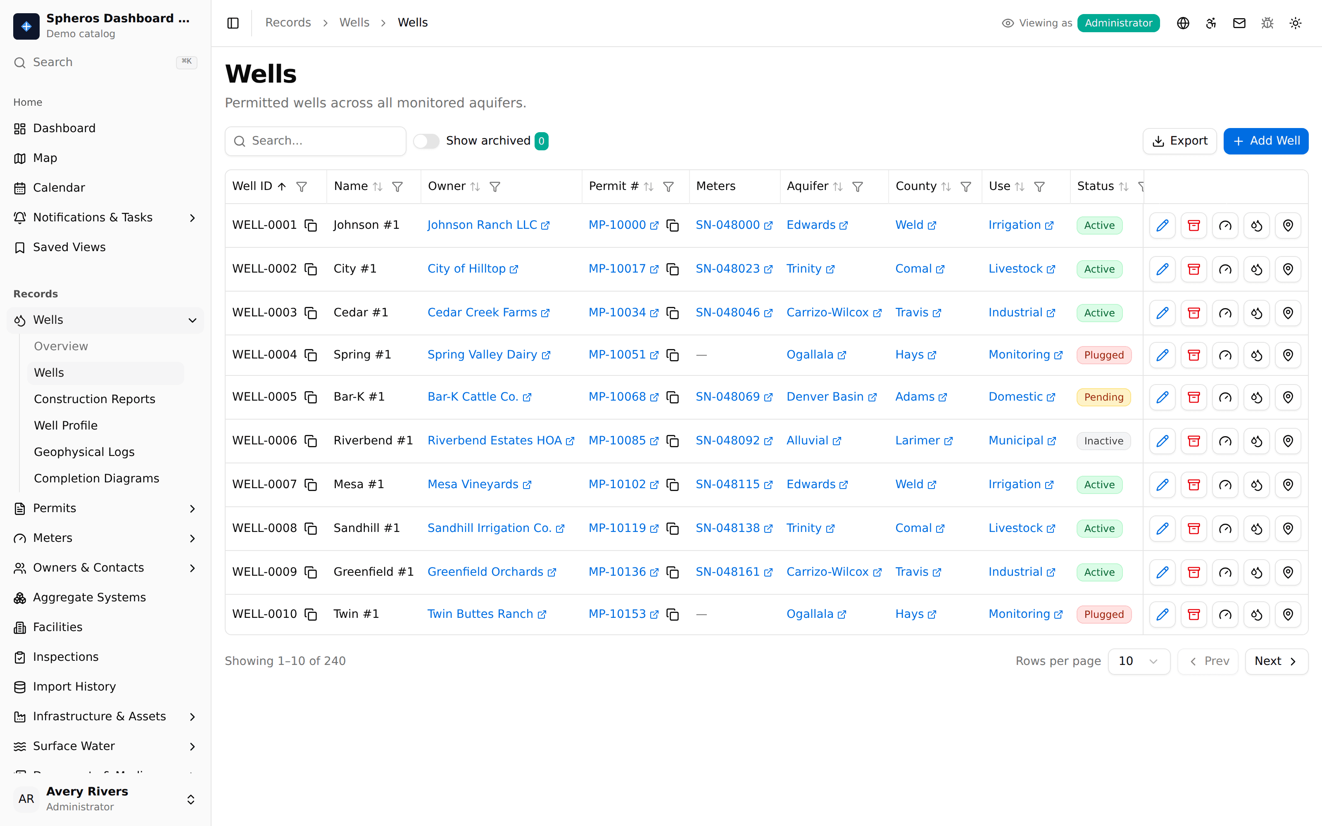Filter the Use column

1039,187
